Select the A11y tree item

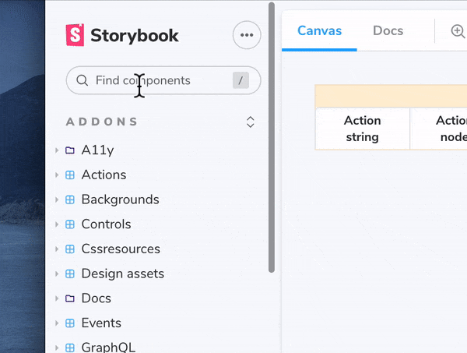(x=98, y=150)
